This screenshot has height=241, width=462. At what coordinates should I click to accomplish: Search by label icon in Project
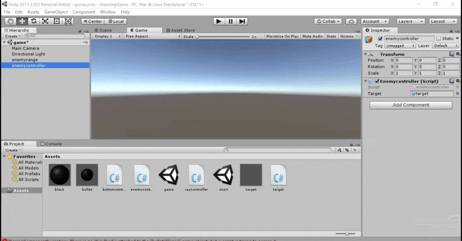pos(347,150)
